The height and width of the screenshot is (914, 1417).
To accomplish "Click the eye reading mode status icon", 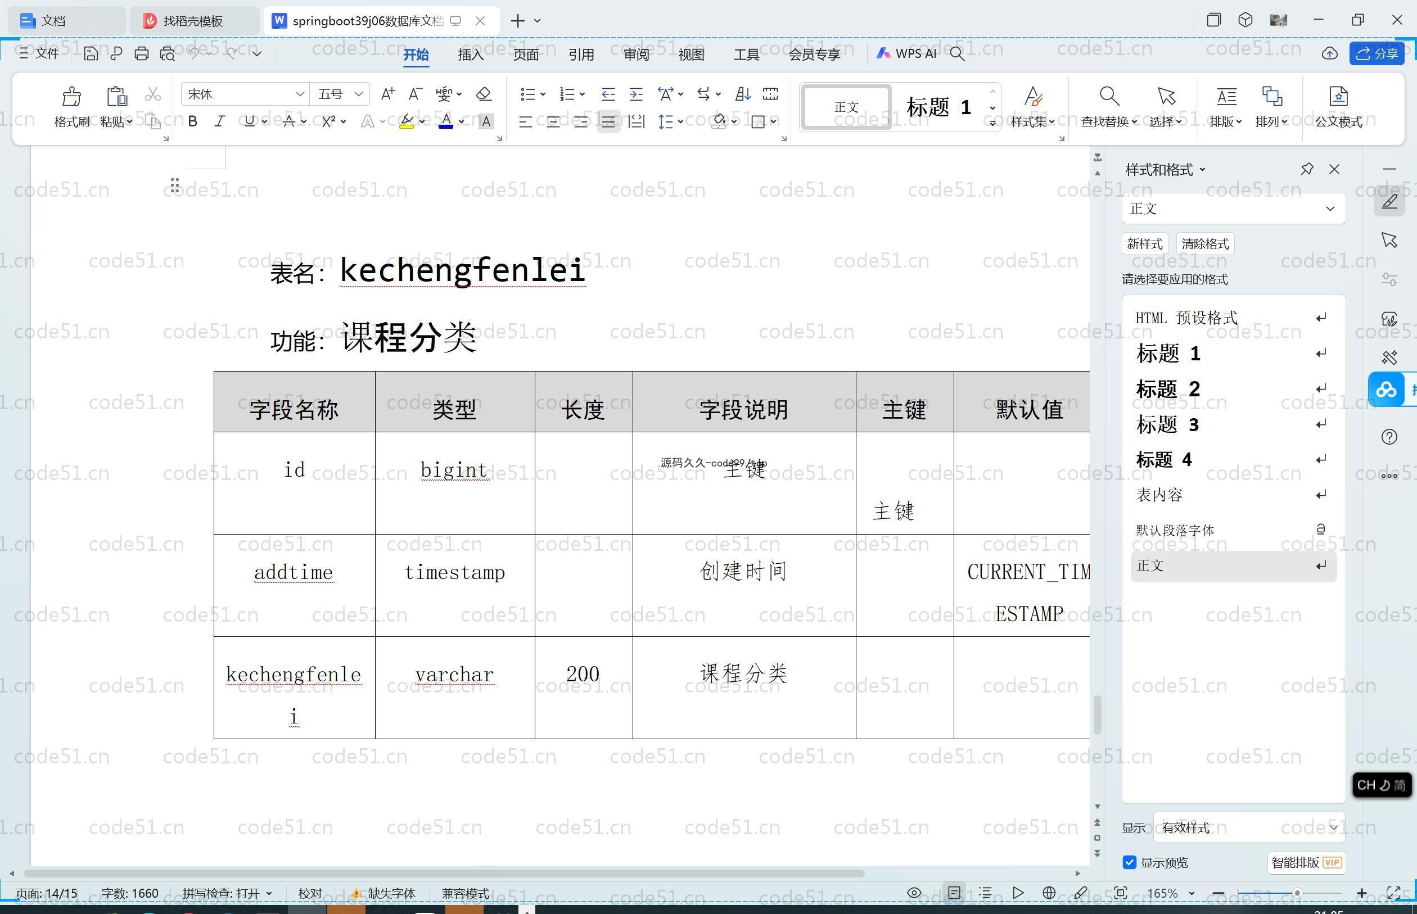I will [x=914, y=893].
